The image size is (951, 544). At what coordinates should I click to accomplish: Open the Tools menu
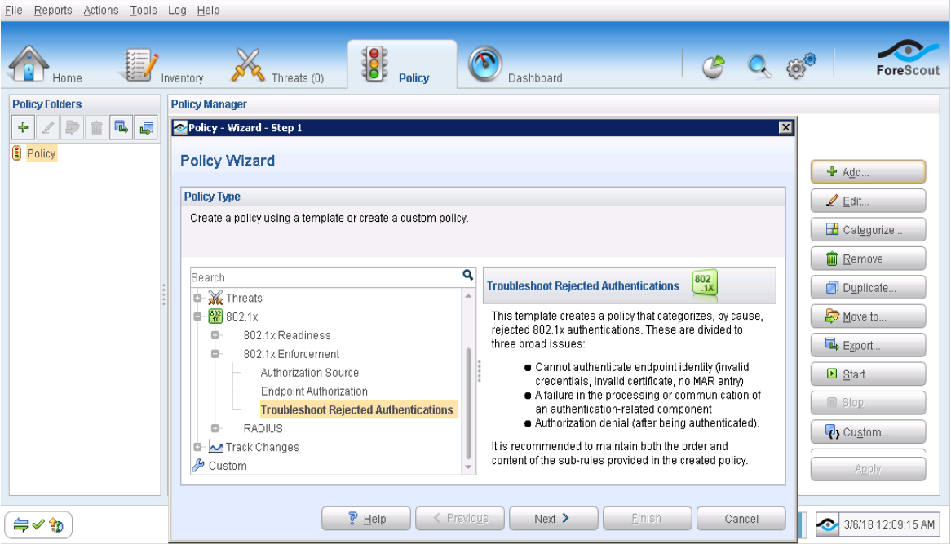click(143, 11)
